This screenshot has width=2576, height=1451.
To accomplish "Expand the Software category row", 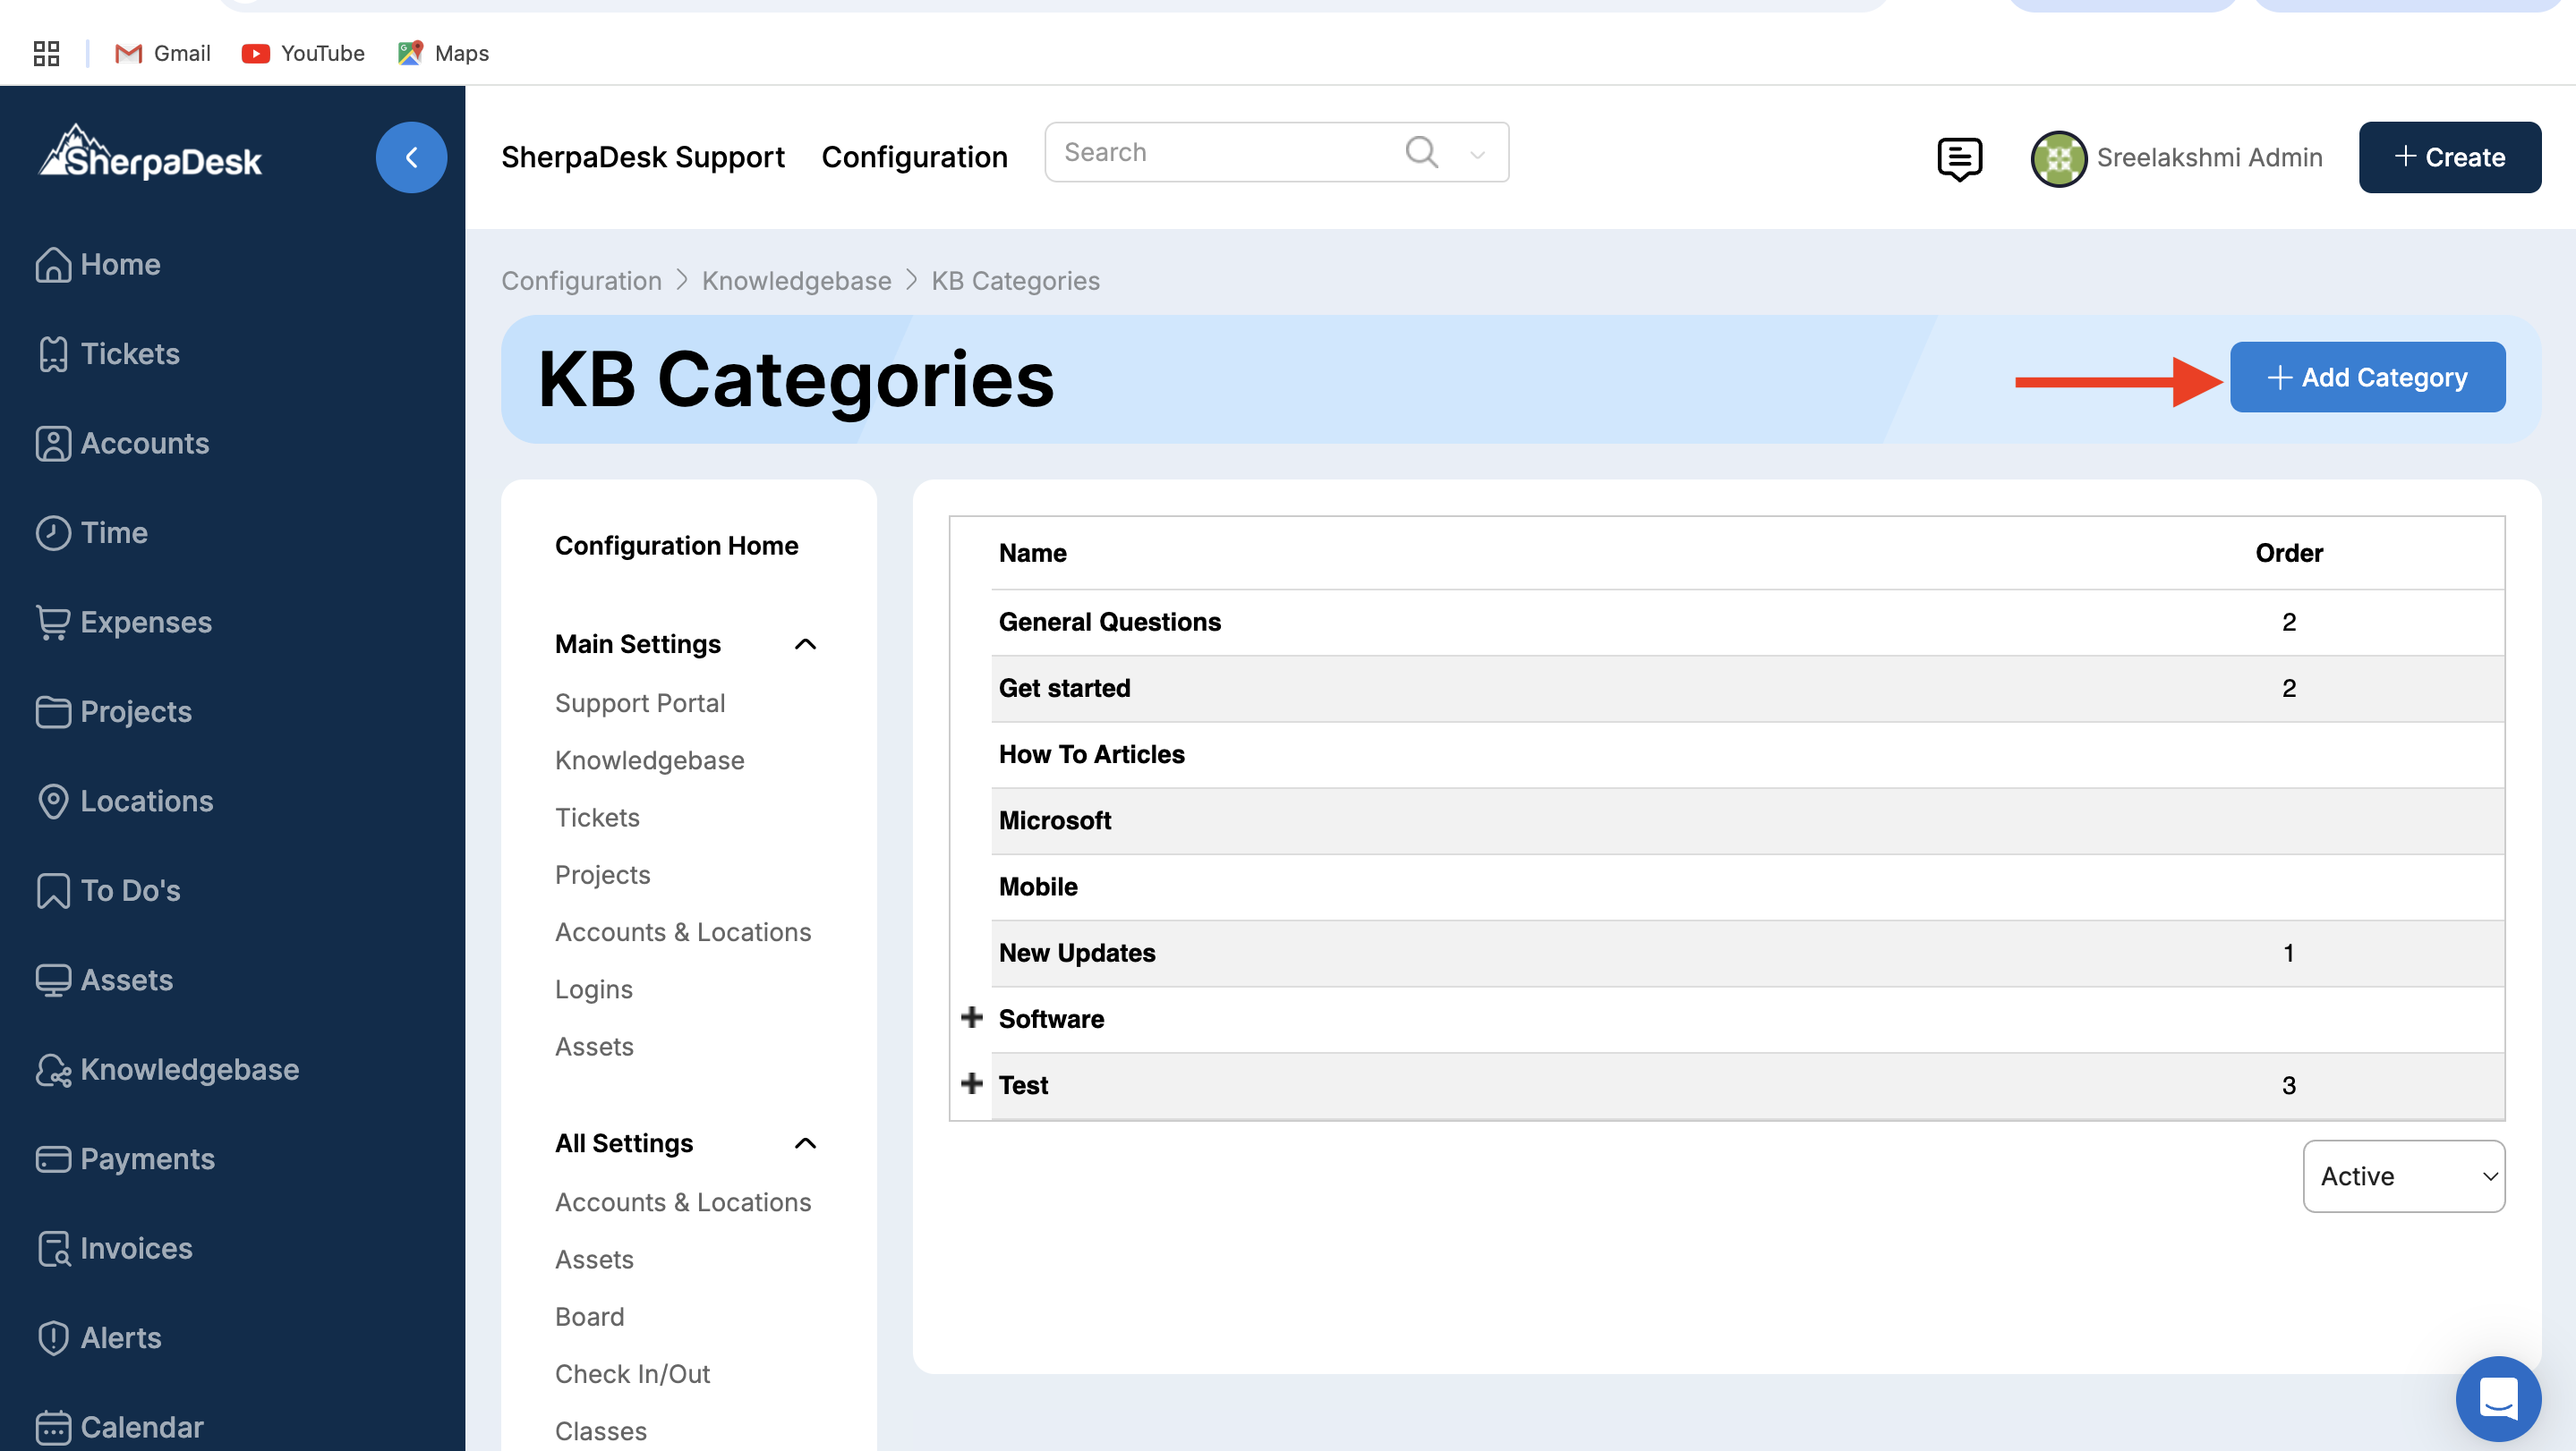I will (x=971, y=1017).
